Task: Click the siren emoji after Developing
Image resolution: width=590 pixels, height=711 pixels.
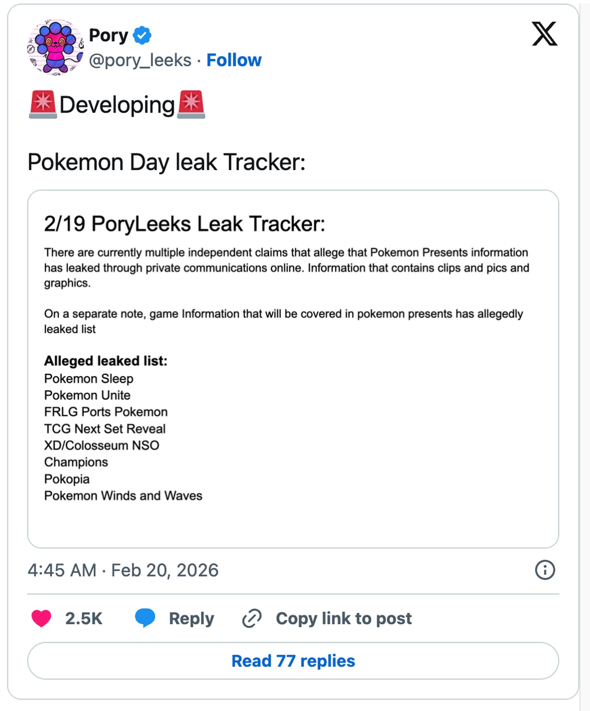Action: [191, 104]
